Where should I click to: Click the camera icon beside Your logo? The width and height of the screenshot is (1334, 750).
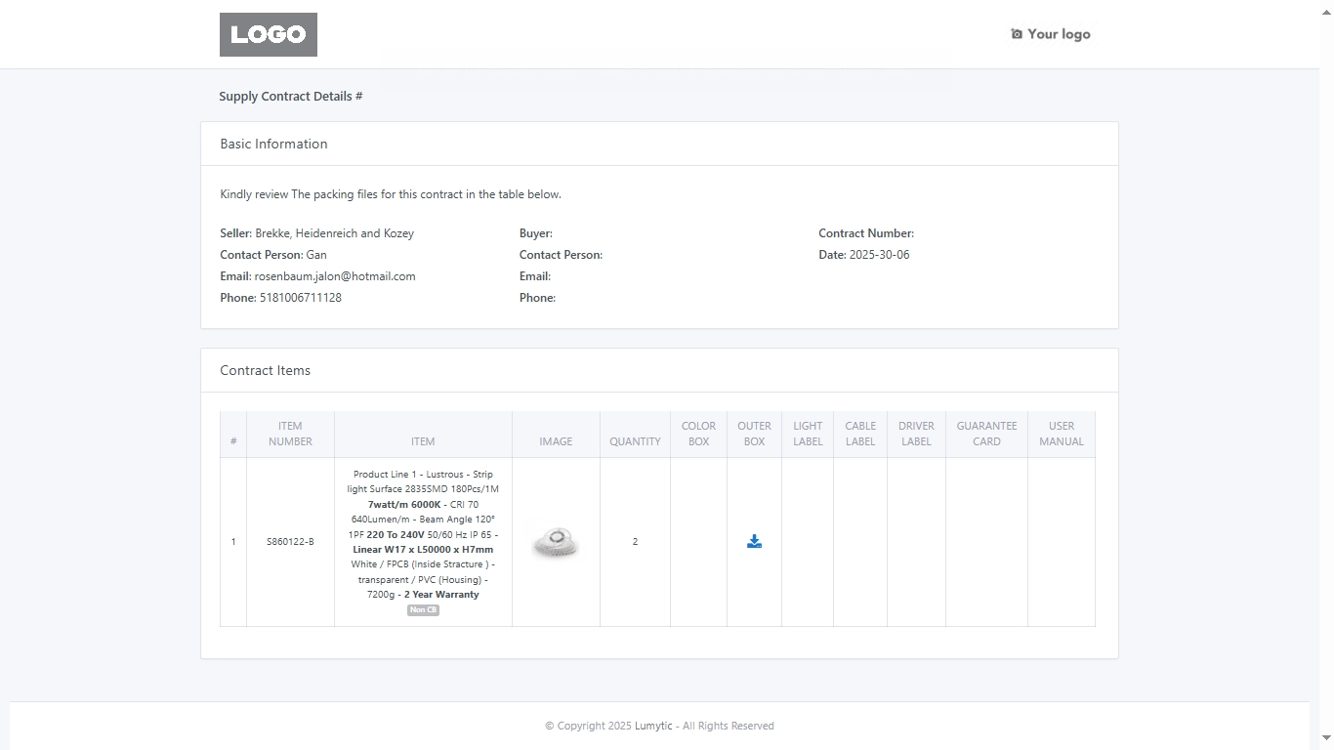click(1017, 34)
